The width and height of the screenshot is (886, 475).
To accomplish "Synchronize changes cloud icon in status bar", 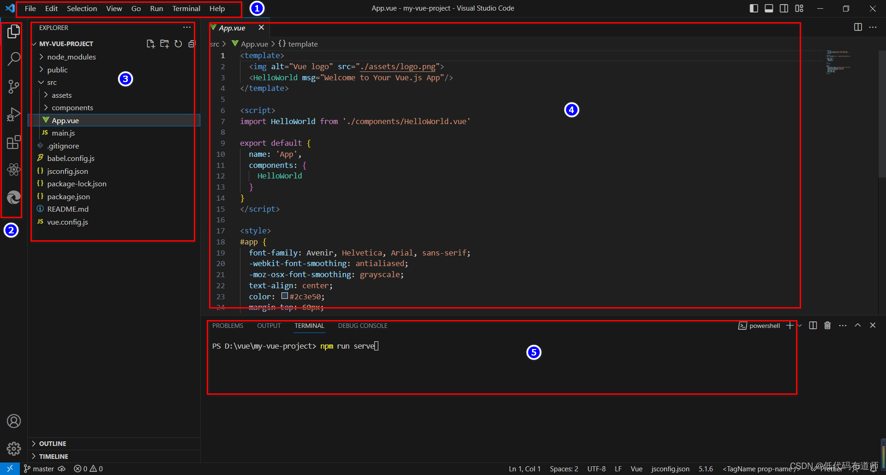I will click(61, 469).
